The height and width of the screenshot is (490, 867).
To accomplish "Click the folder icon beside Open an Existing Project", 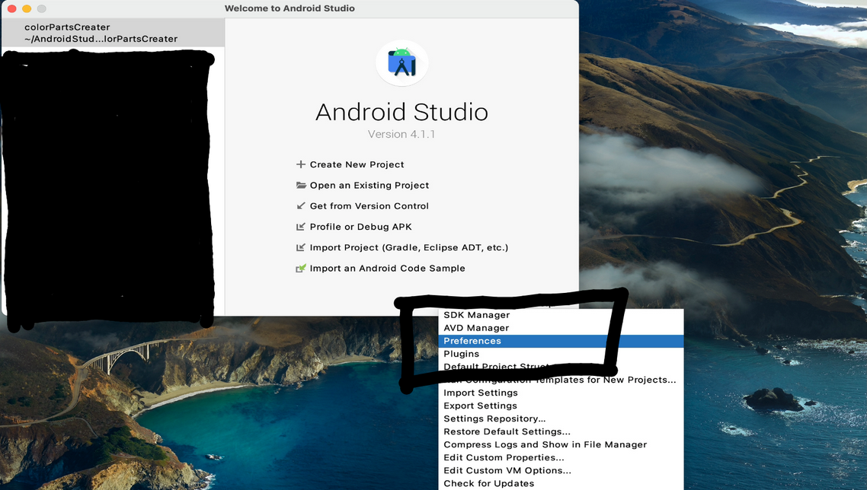I will pyautogui.click(x=301, y=185).
